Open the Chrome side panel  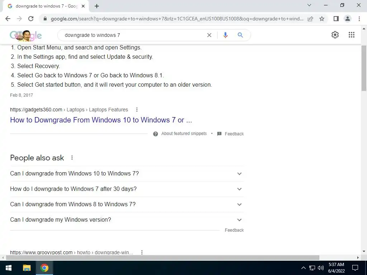(336, 19)
